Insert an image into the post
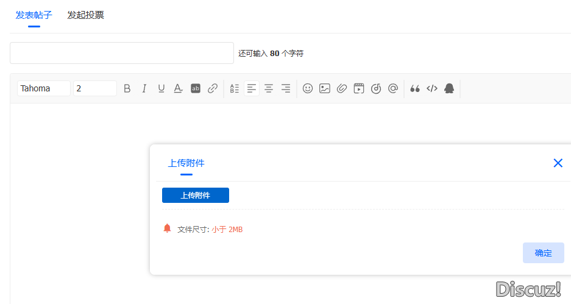This screenshot has height=304, width=571. [x=325, y=88]
